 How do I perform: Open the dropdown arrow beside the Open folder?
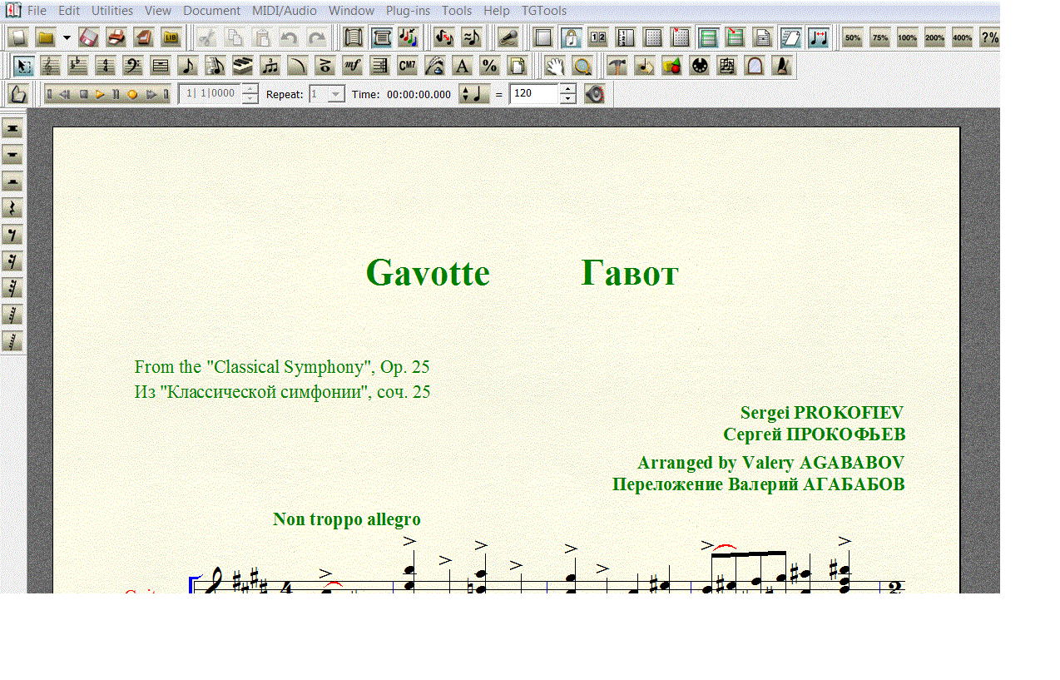[x=67, y=37]
